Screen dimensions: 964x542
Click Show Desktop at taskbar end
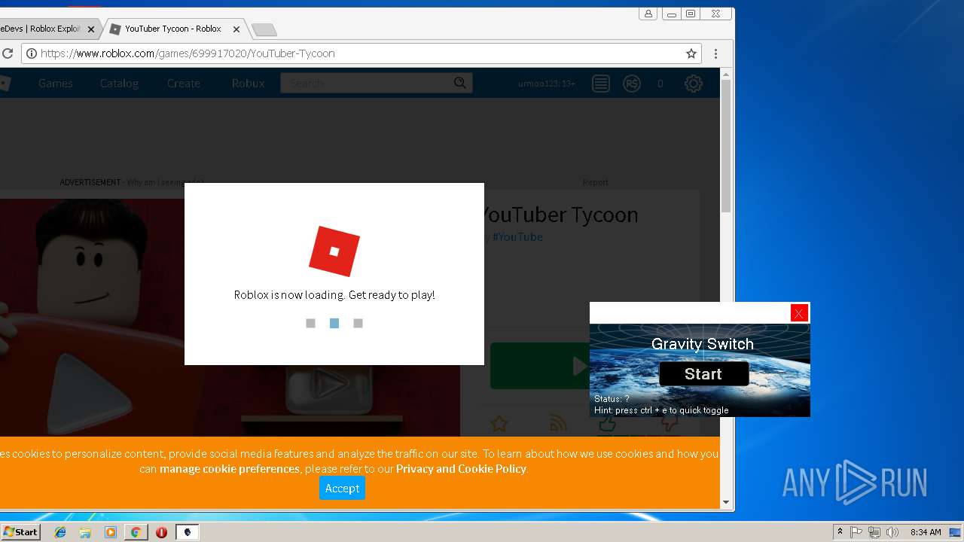956,532
